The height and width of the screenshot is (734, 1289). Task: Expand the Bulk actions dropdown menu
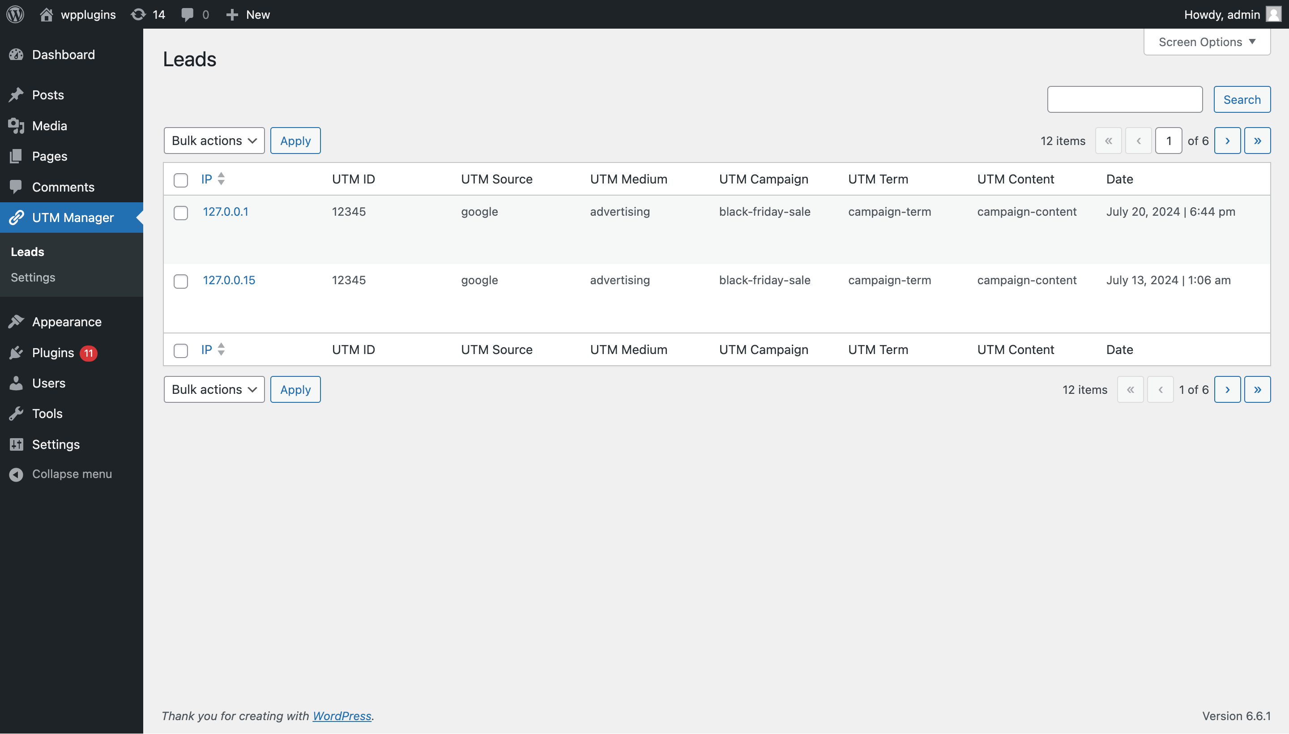213,140
